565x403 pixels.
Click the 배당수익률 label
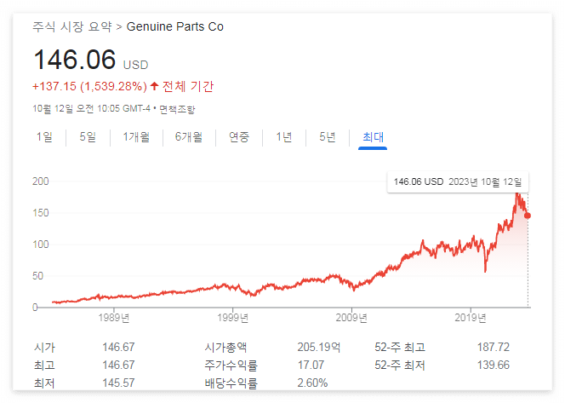click(231, 383)
